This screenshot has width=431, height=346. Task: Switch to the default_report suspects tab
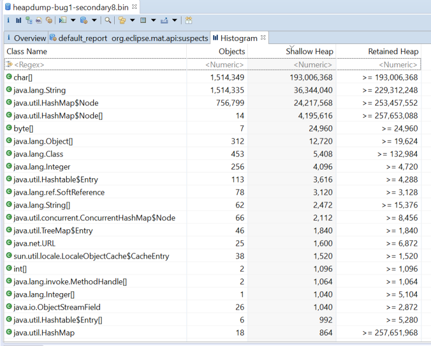coord(129,38)
